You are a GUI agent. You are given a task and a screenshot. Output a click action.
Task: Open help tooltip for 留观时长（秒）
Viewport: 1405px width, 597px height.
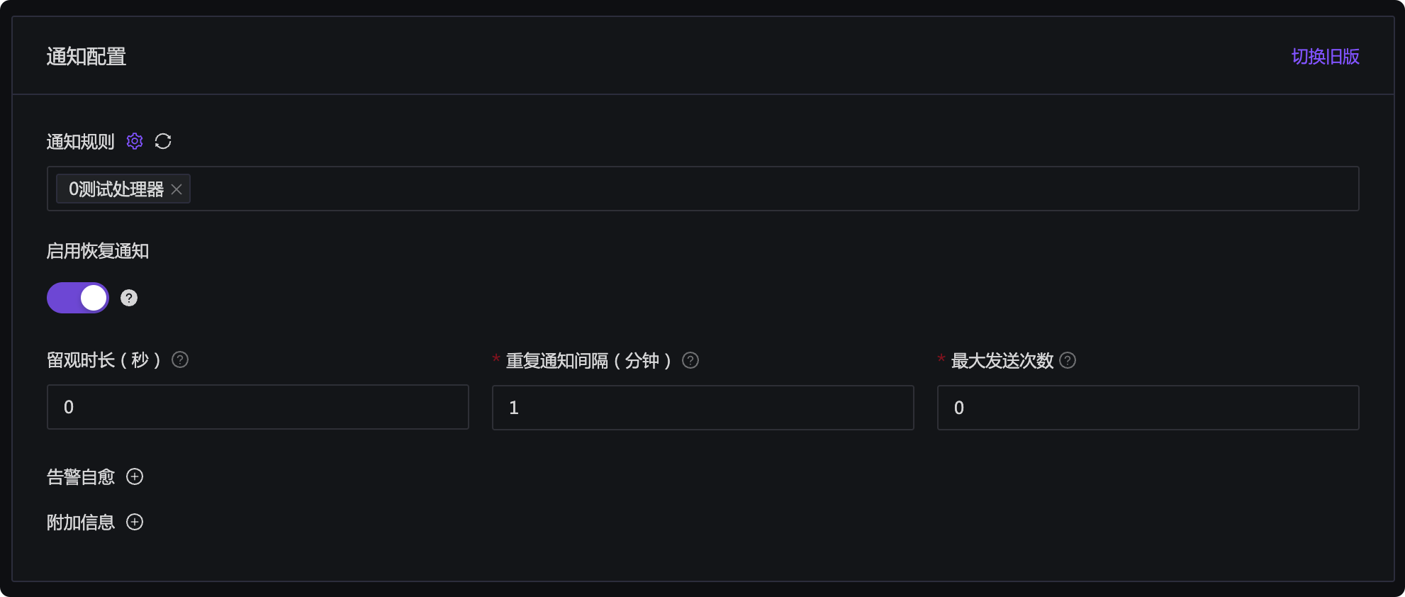pyautogui.click(x=180, y=360)
